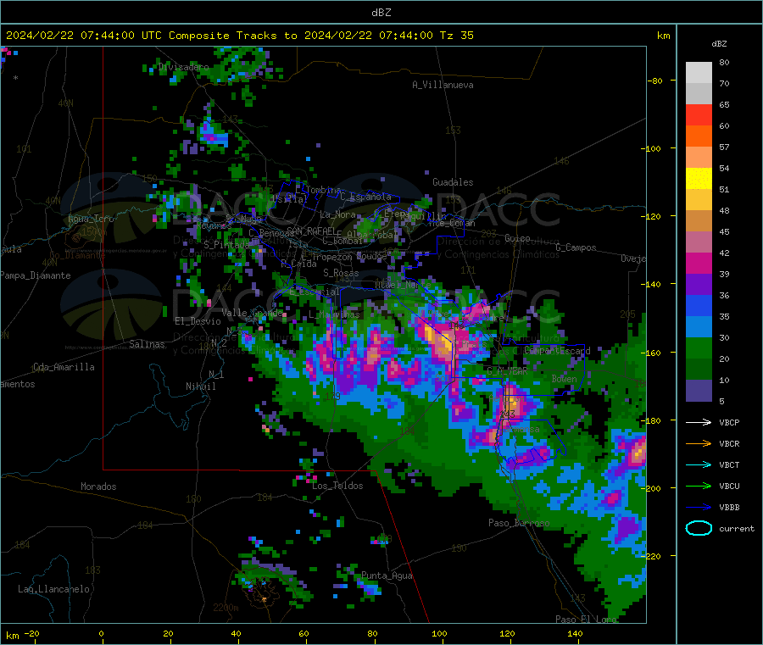Click the 'Cda_Amarilla' map label

(64, 367)
